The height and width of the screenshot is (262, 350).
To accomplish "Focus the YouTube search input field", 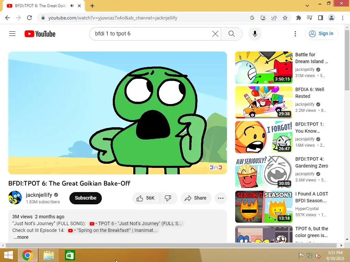I will coord(152,34).
